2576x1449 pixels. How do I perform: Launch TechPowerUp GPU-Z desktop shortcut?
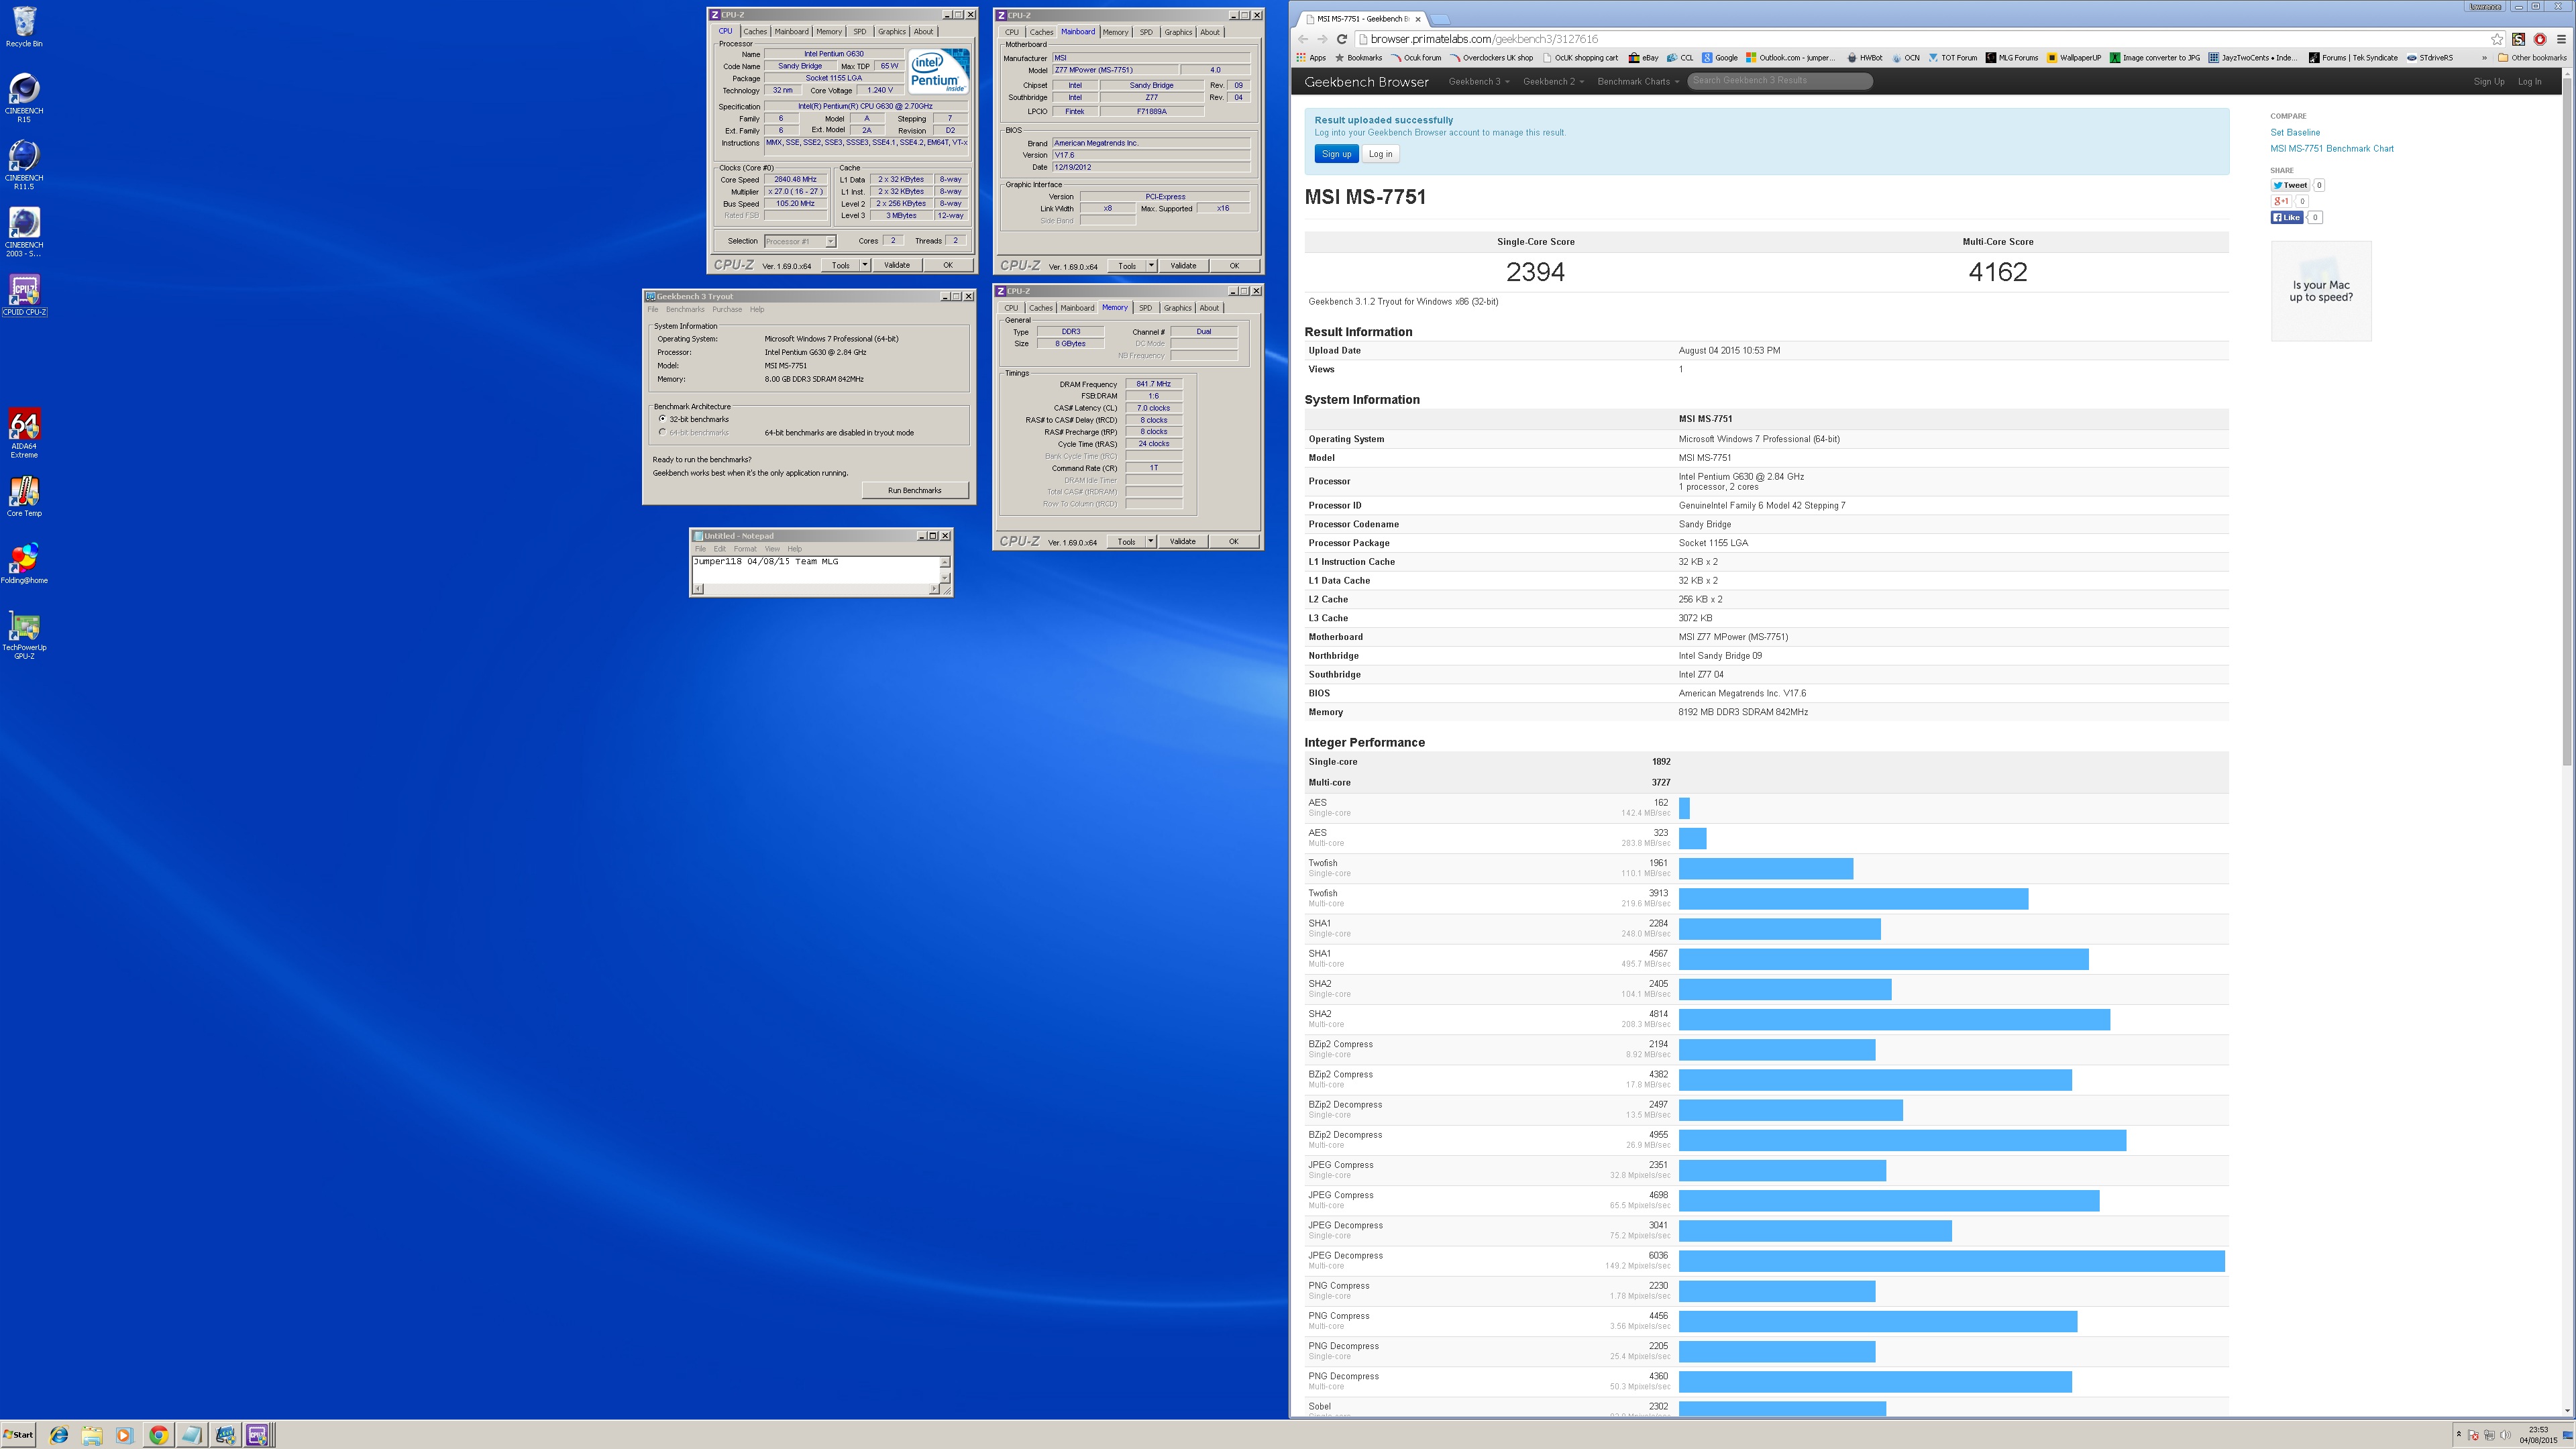point(24,634)
